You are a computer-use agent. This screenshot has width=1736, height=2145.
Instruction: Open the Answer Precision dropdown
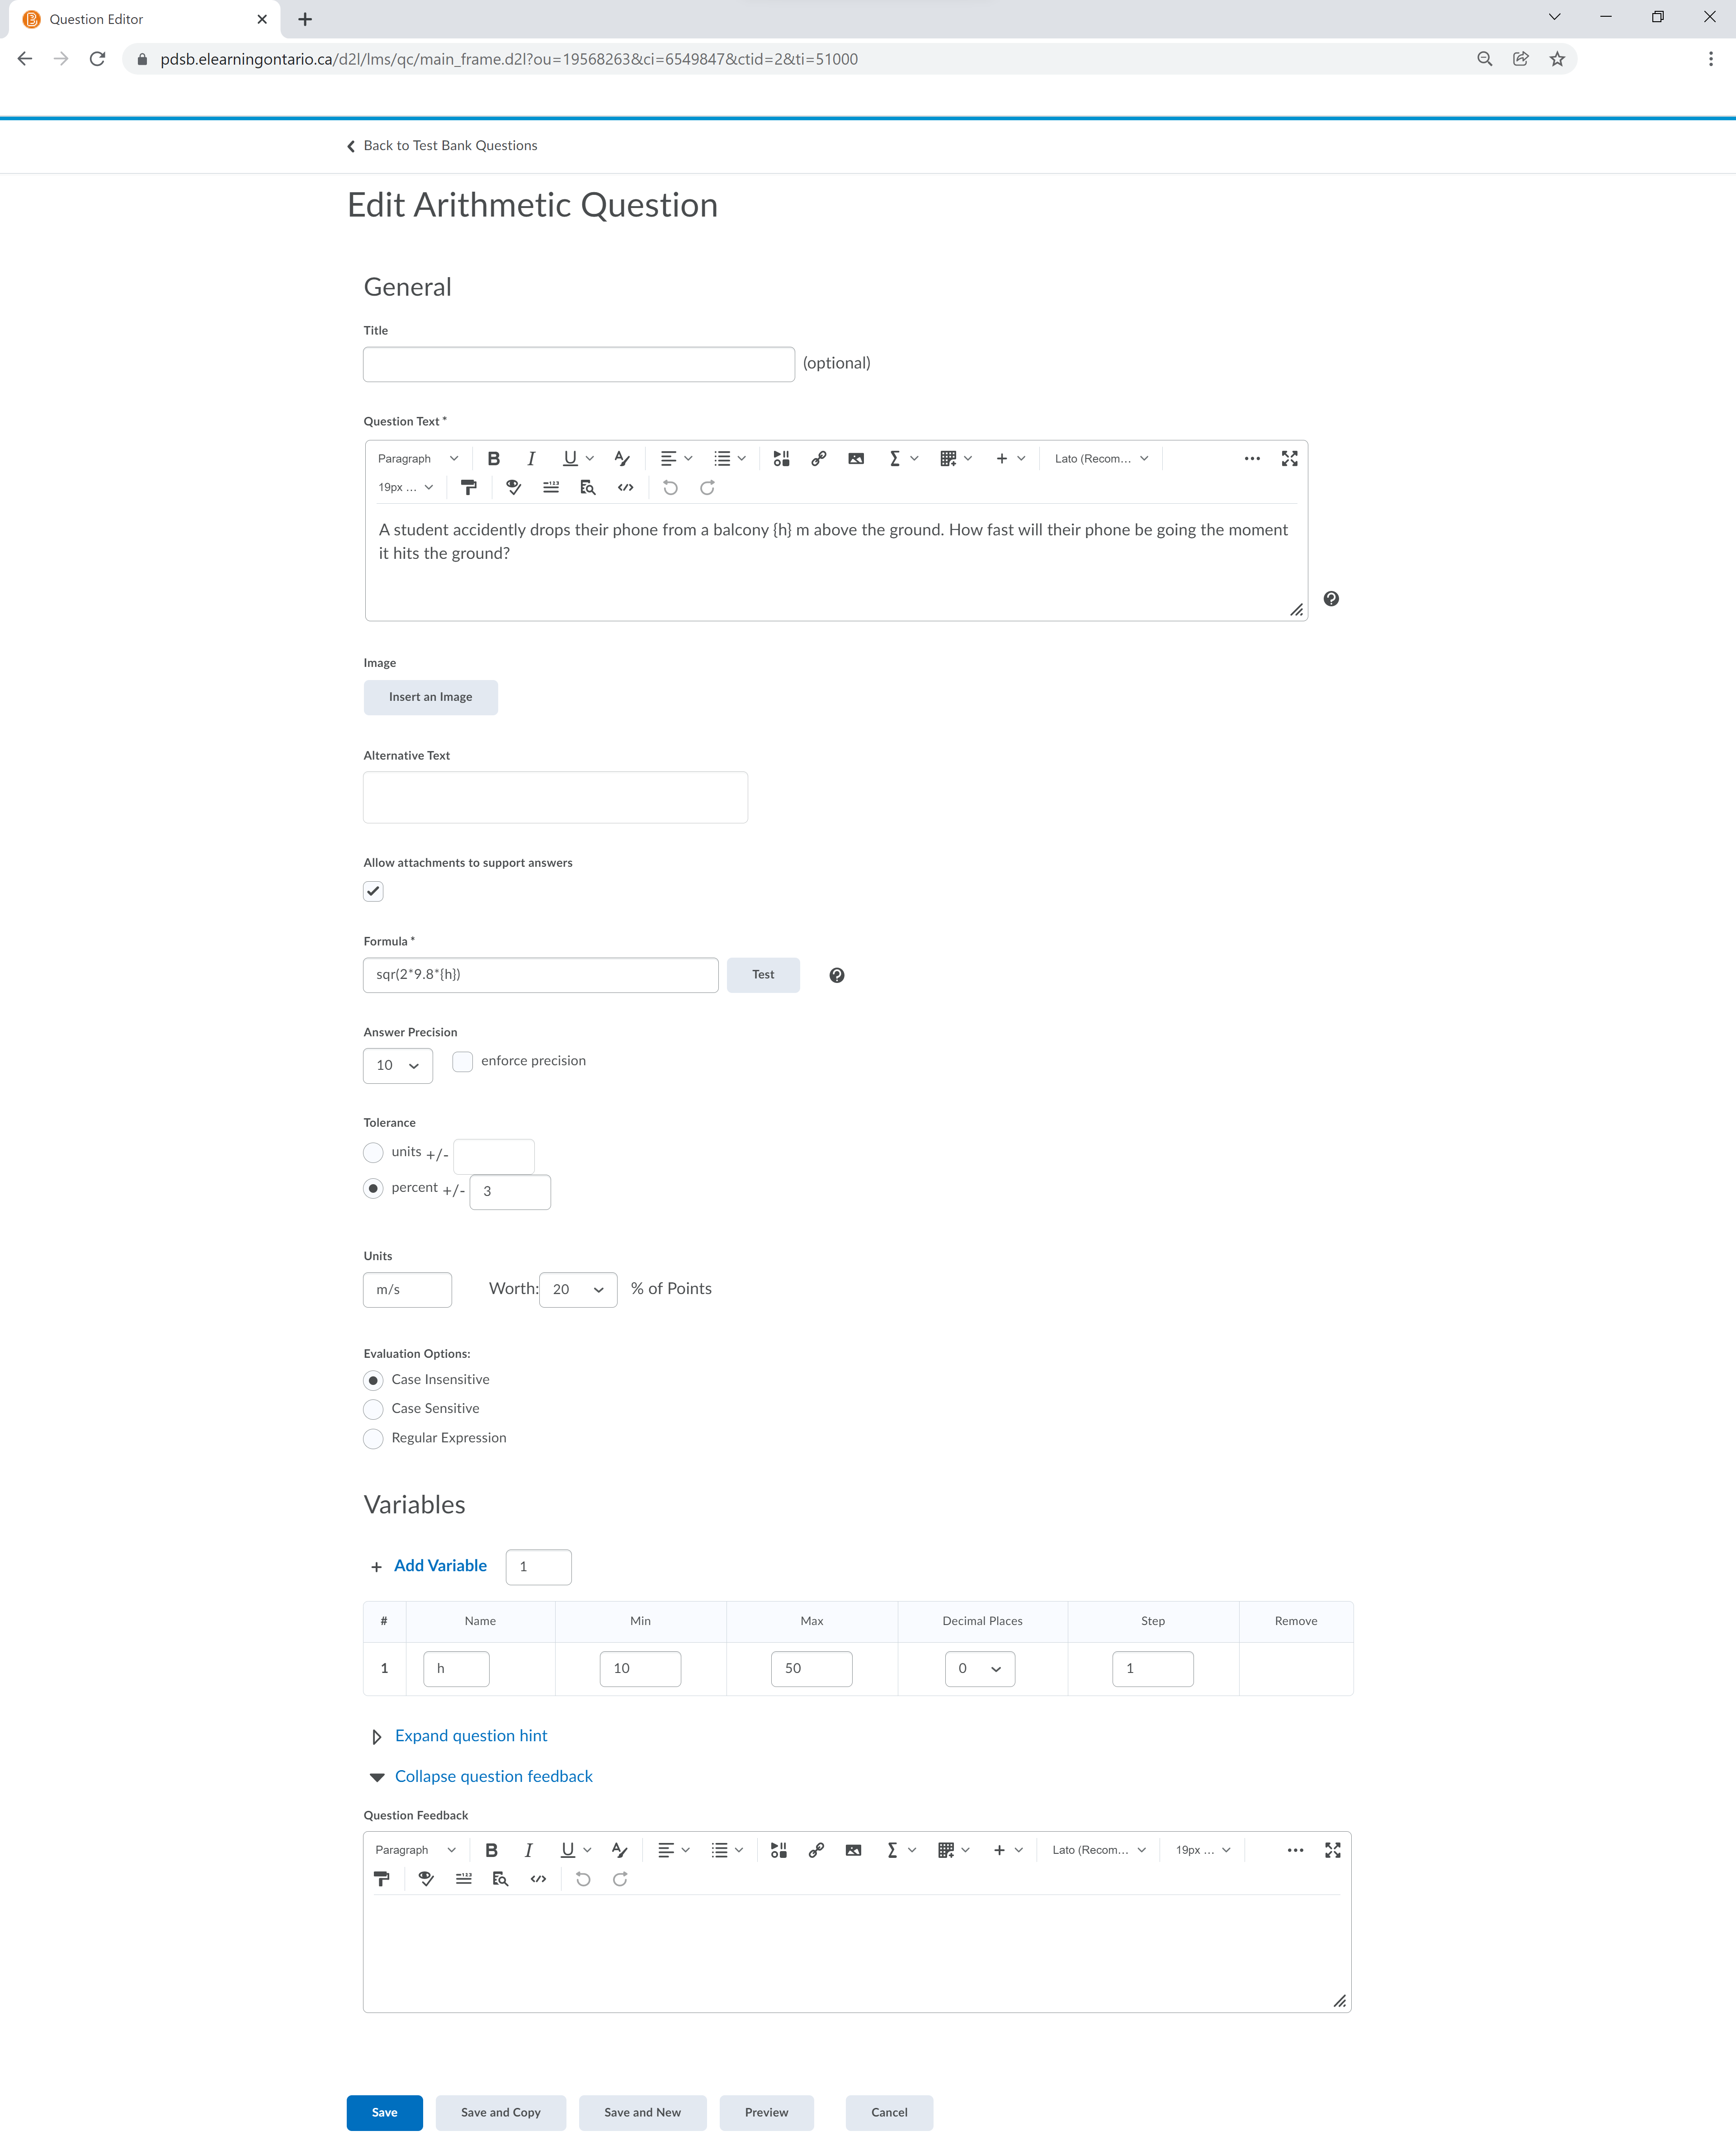398,1065
